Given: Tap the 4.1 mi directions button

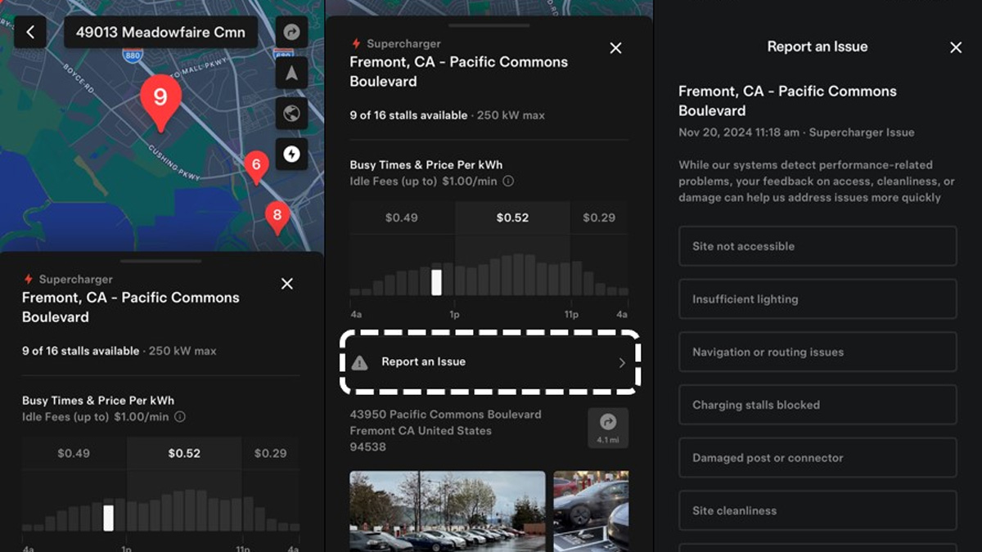Looking at the screenshot, I should click(x=608, y=429).
